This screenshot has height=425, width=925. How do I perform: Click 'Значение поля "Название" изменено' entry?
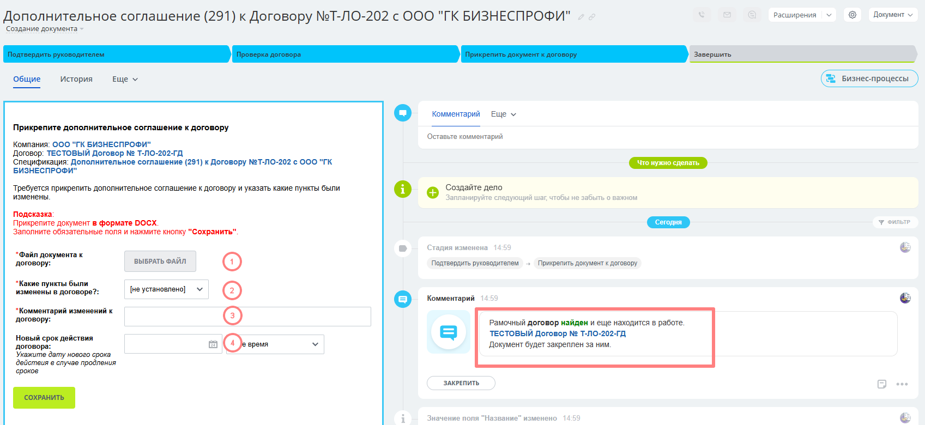tap(492, 418)
